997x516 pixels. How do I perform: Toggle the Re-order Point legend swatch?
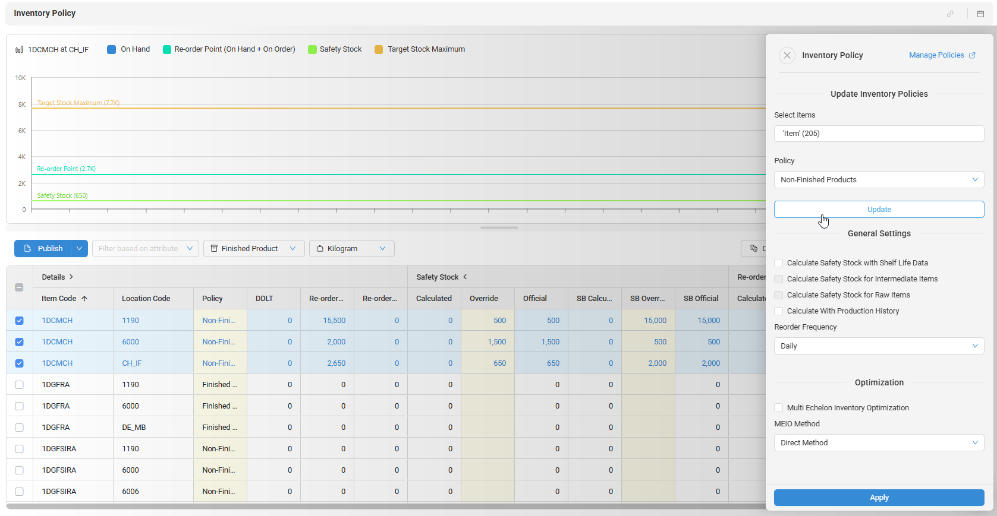(x=167, y=49)
